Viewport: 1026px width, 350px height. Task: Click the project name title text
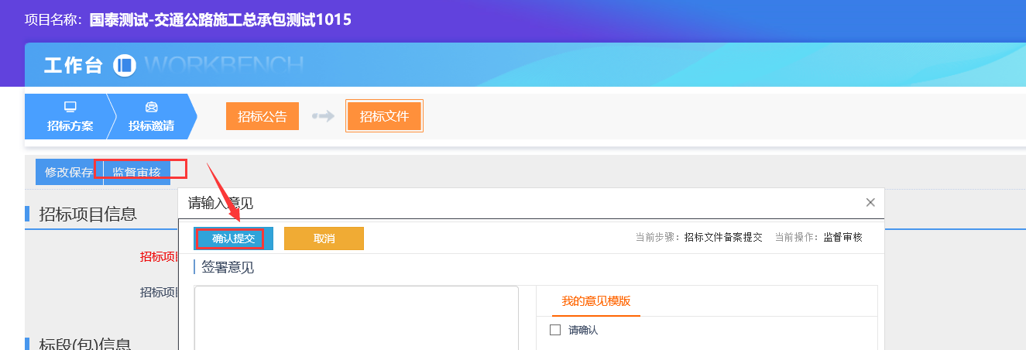pos(221,19)
